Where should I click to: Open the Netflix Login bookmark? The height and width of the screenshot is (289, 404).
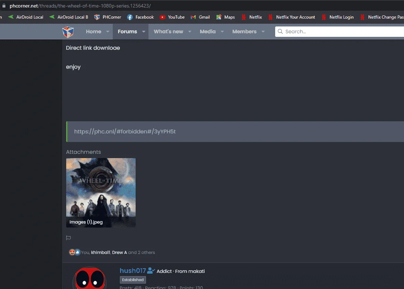coord(337,17)
